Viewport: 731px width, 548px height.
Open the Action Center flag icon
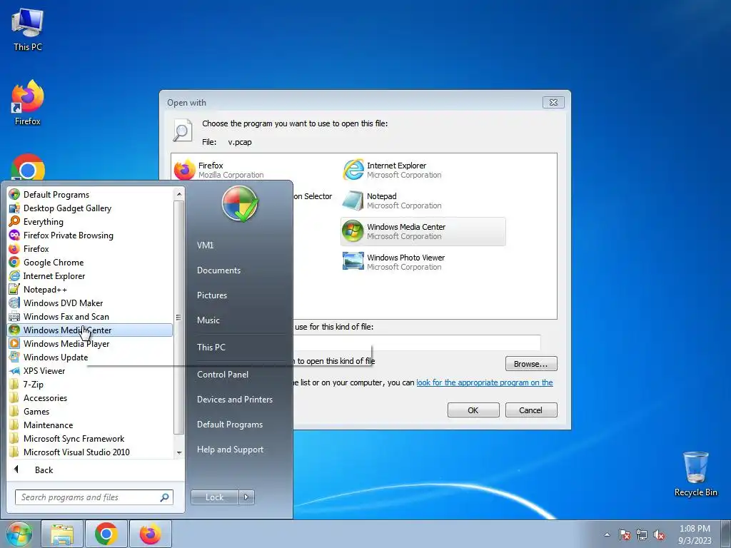coord(625,534)
